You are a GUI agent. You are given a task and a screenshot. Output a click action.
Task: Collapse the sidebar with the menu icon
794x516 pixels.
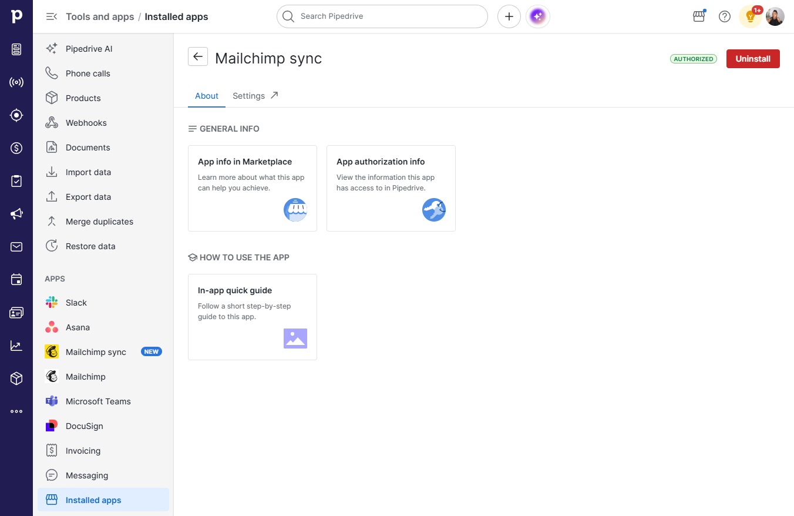tap(52, 16)
